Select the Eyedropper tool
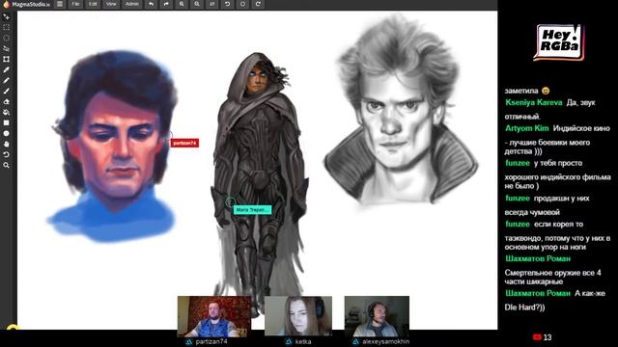618x347 pixels. (7, 70)
